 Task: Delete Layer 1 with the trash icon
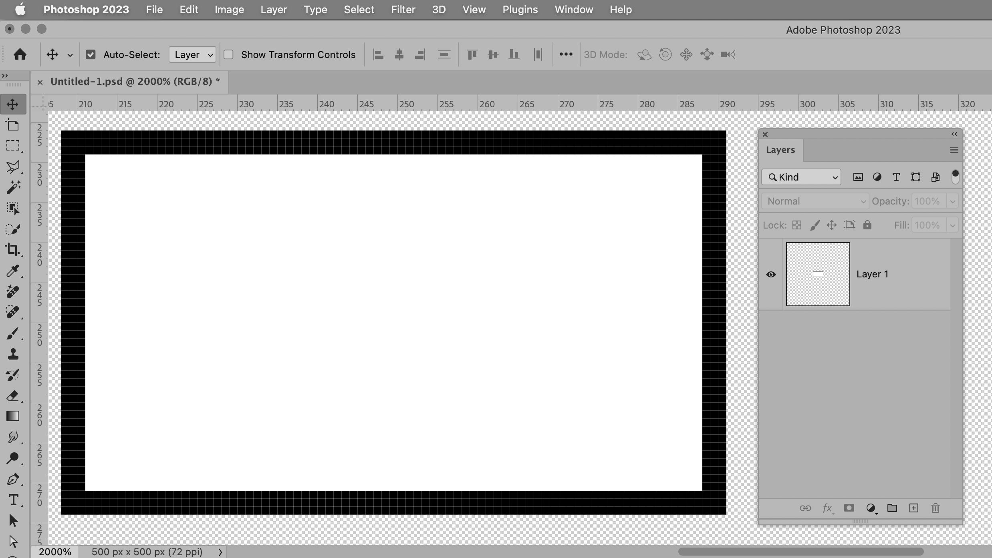click(x=935, y=508)
